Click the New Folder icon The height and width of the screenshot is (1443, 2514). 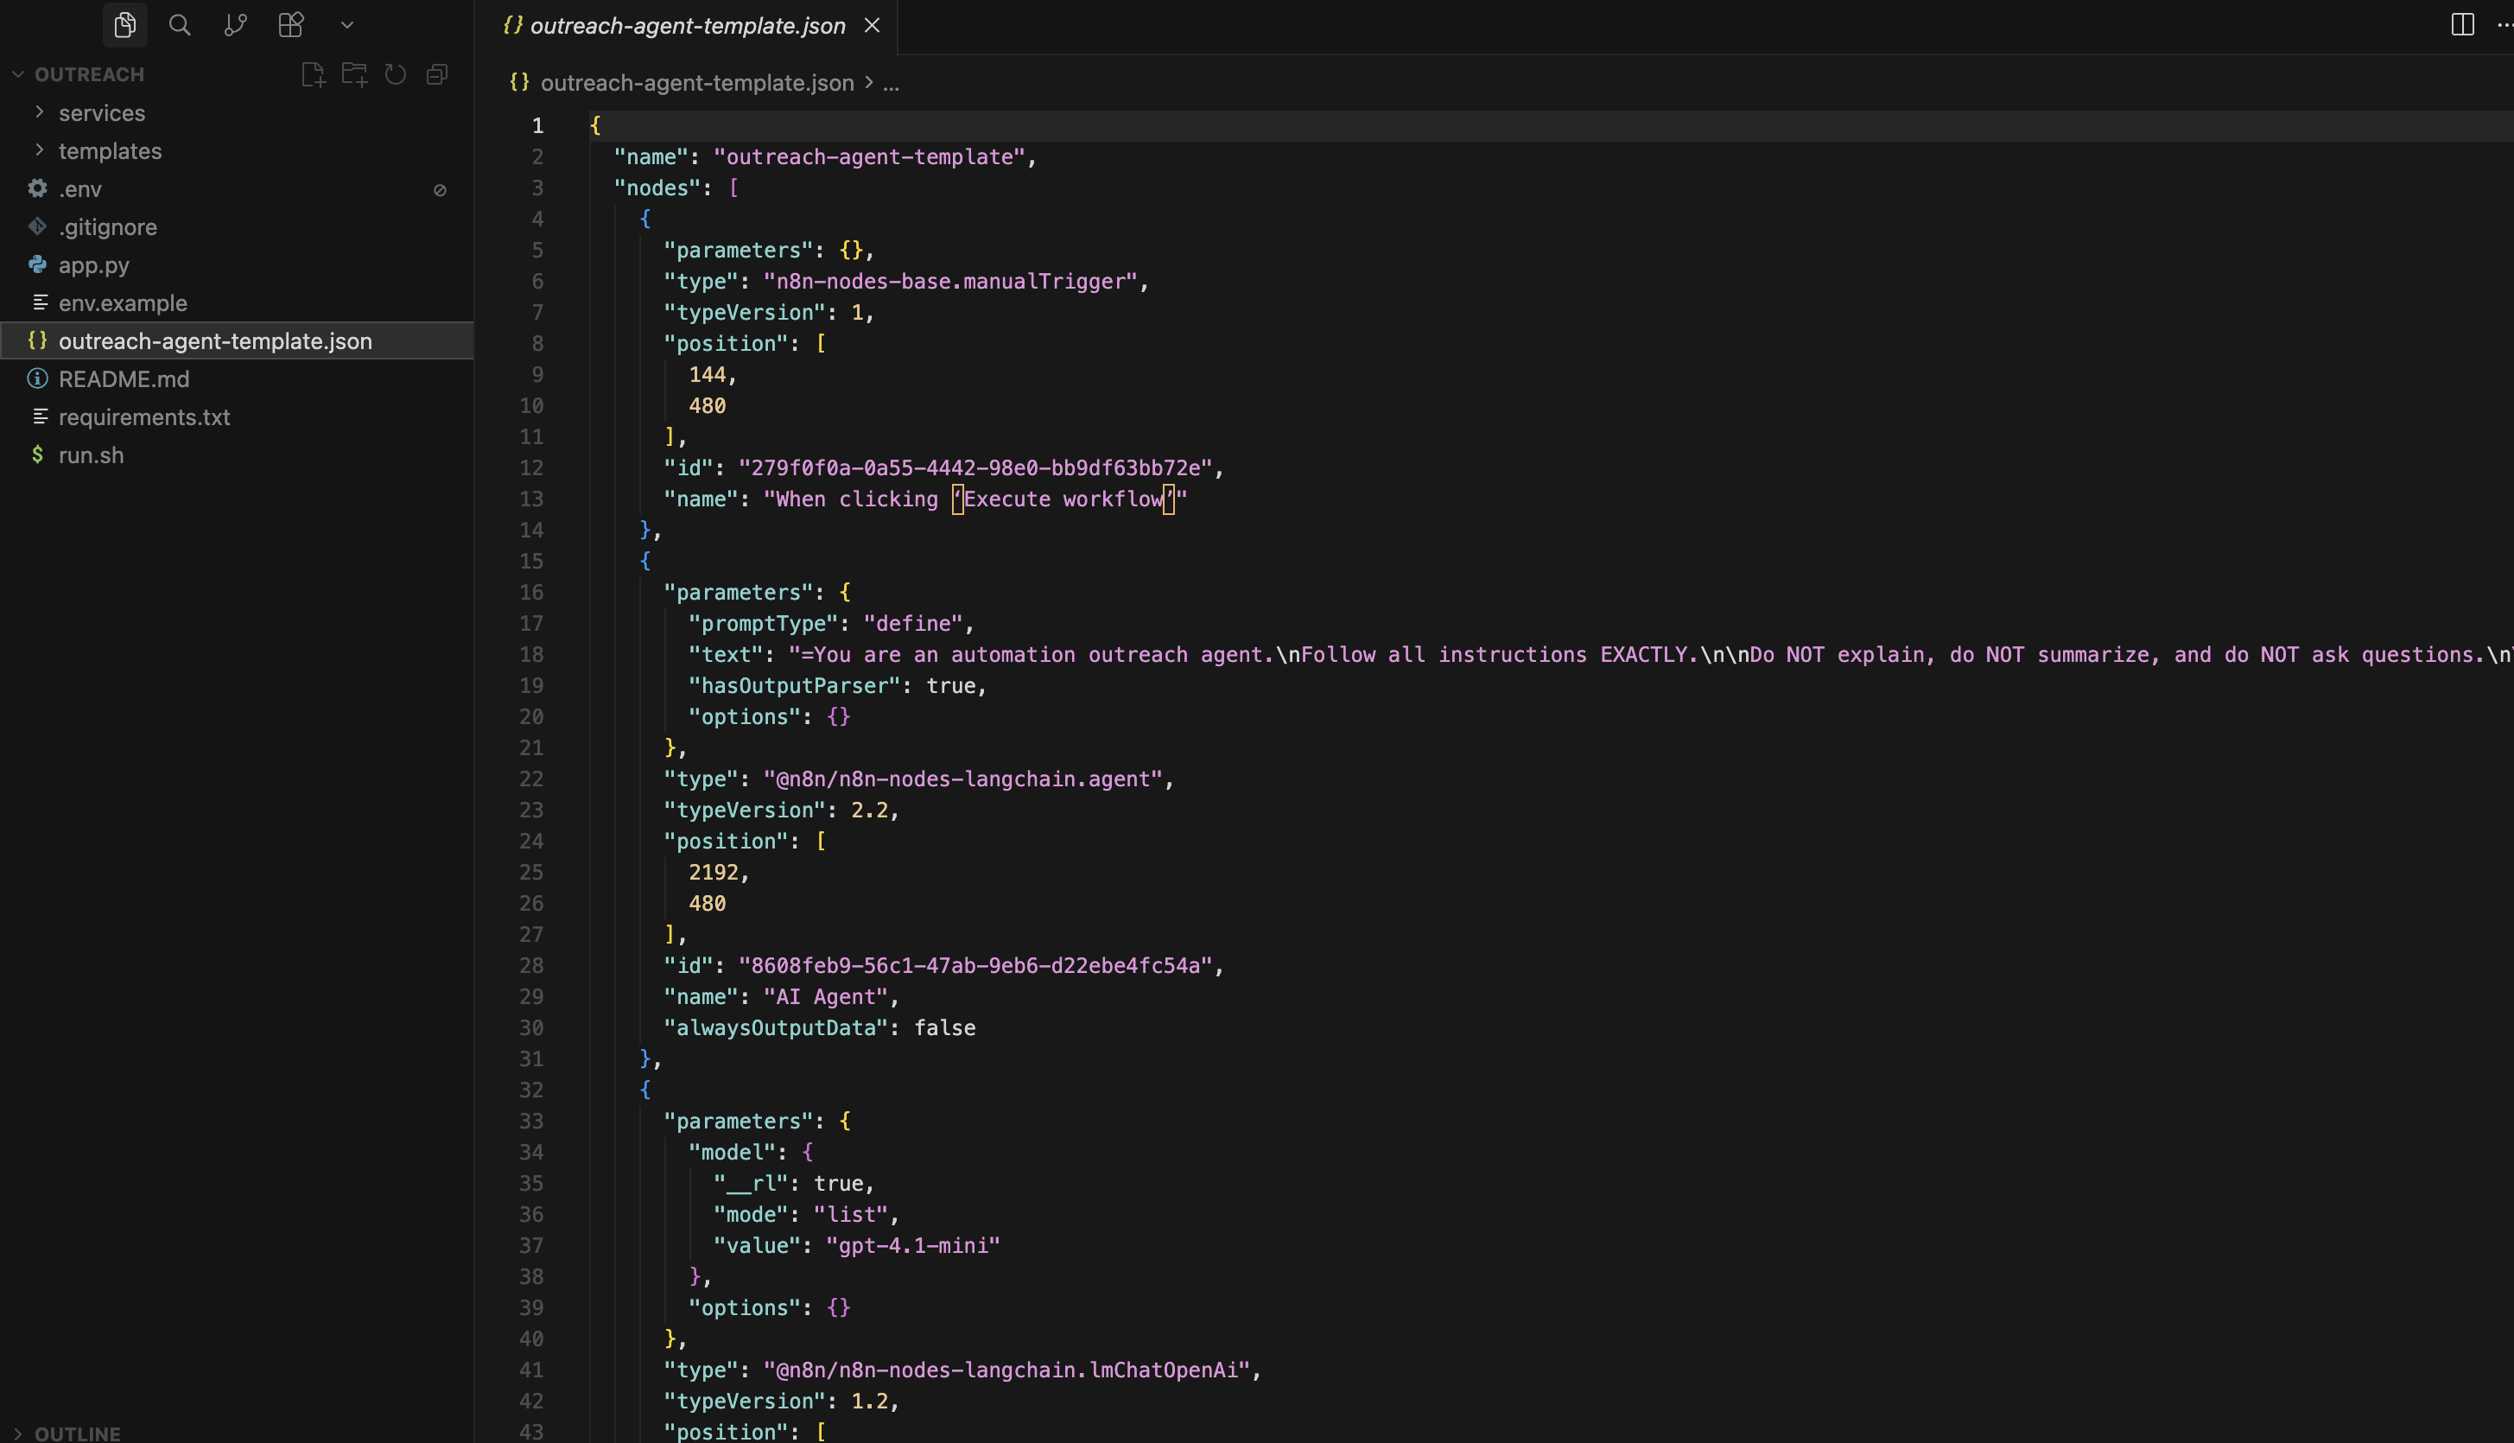point(353,74)
